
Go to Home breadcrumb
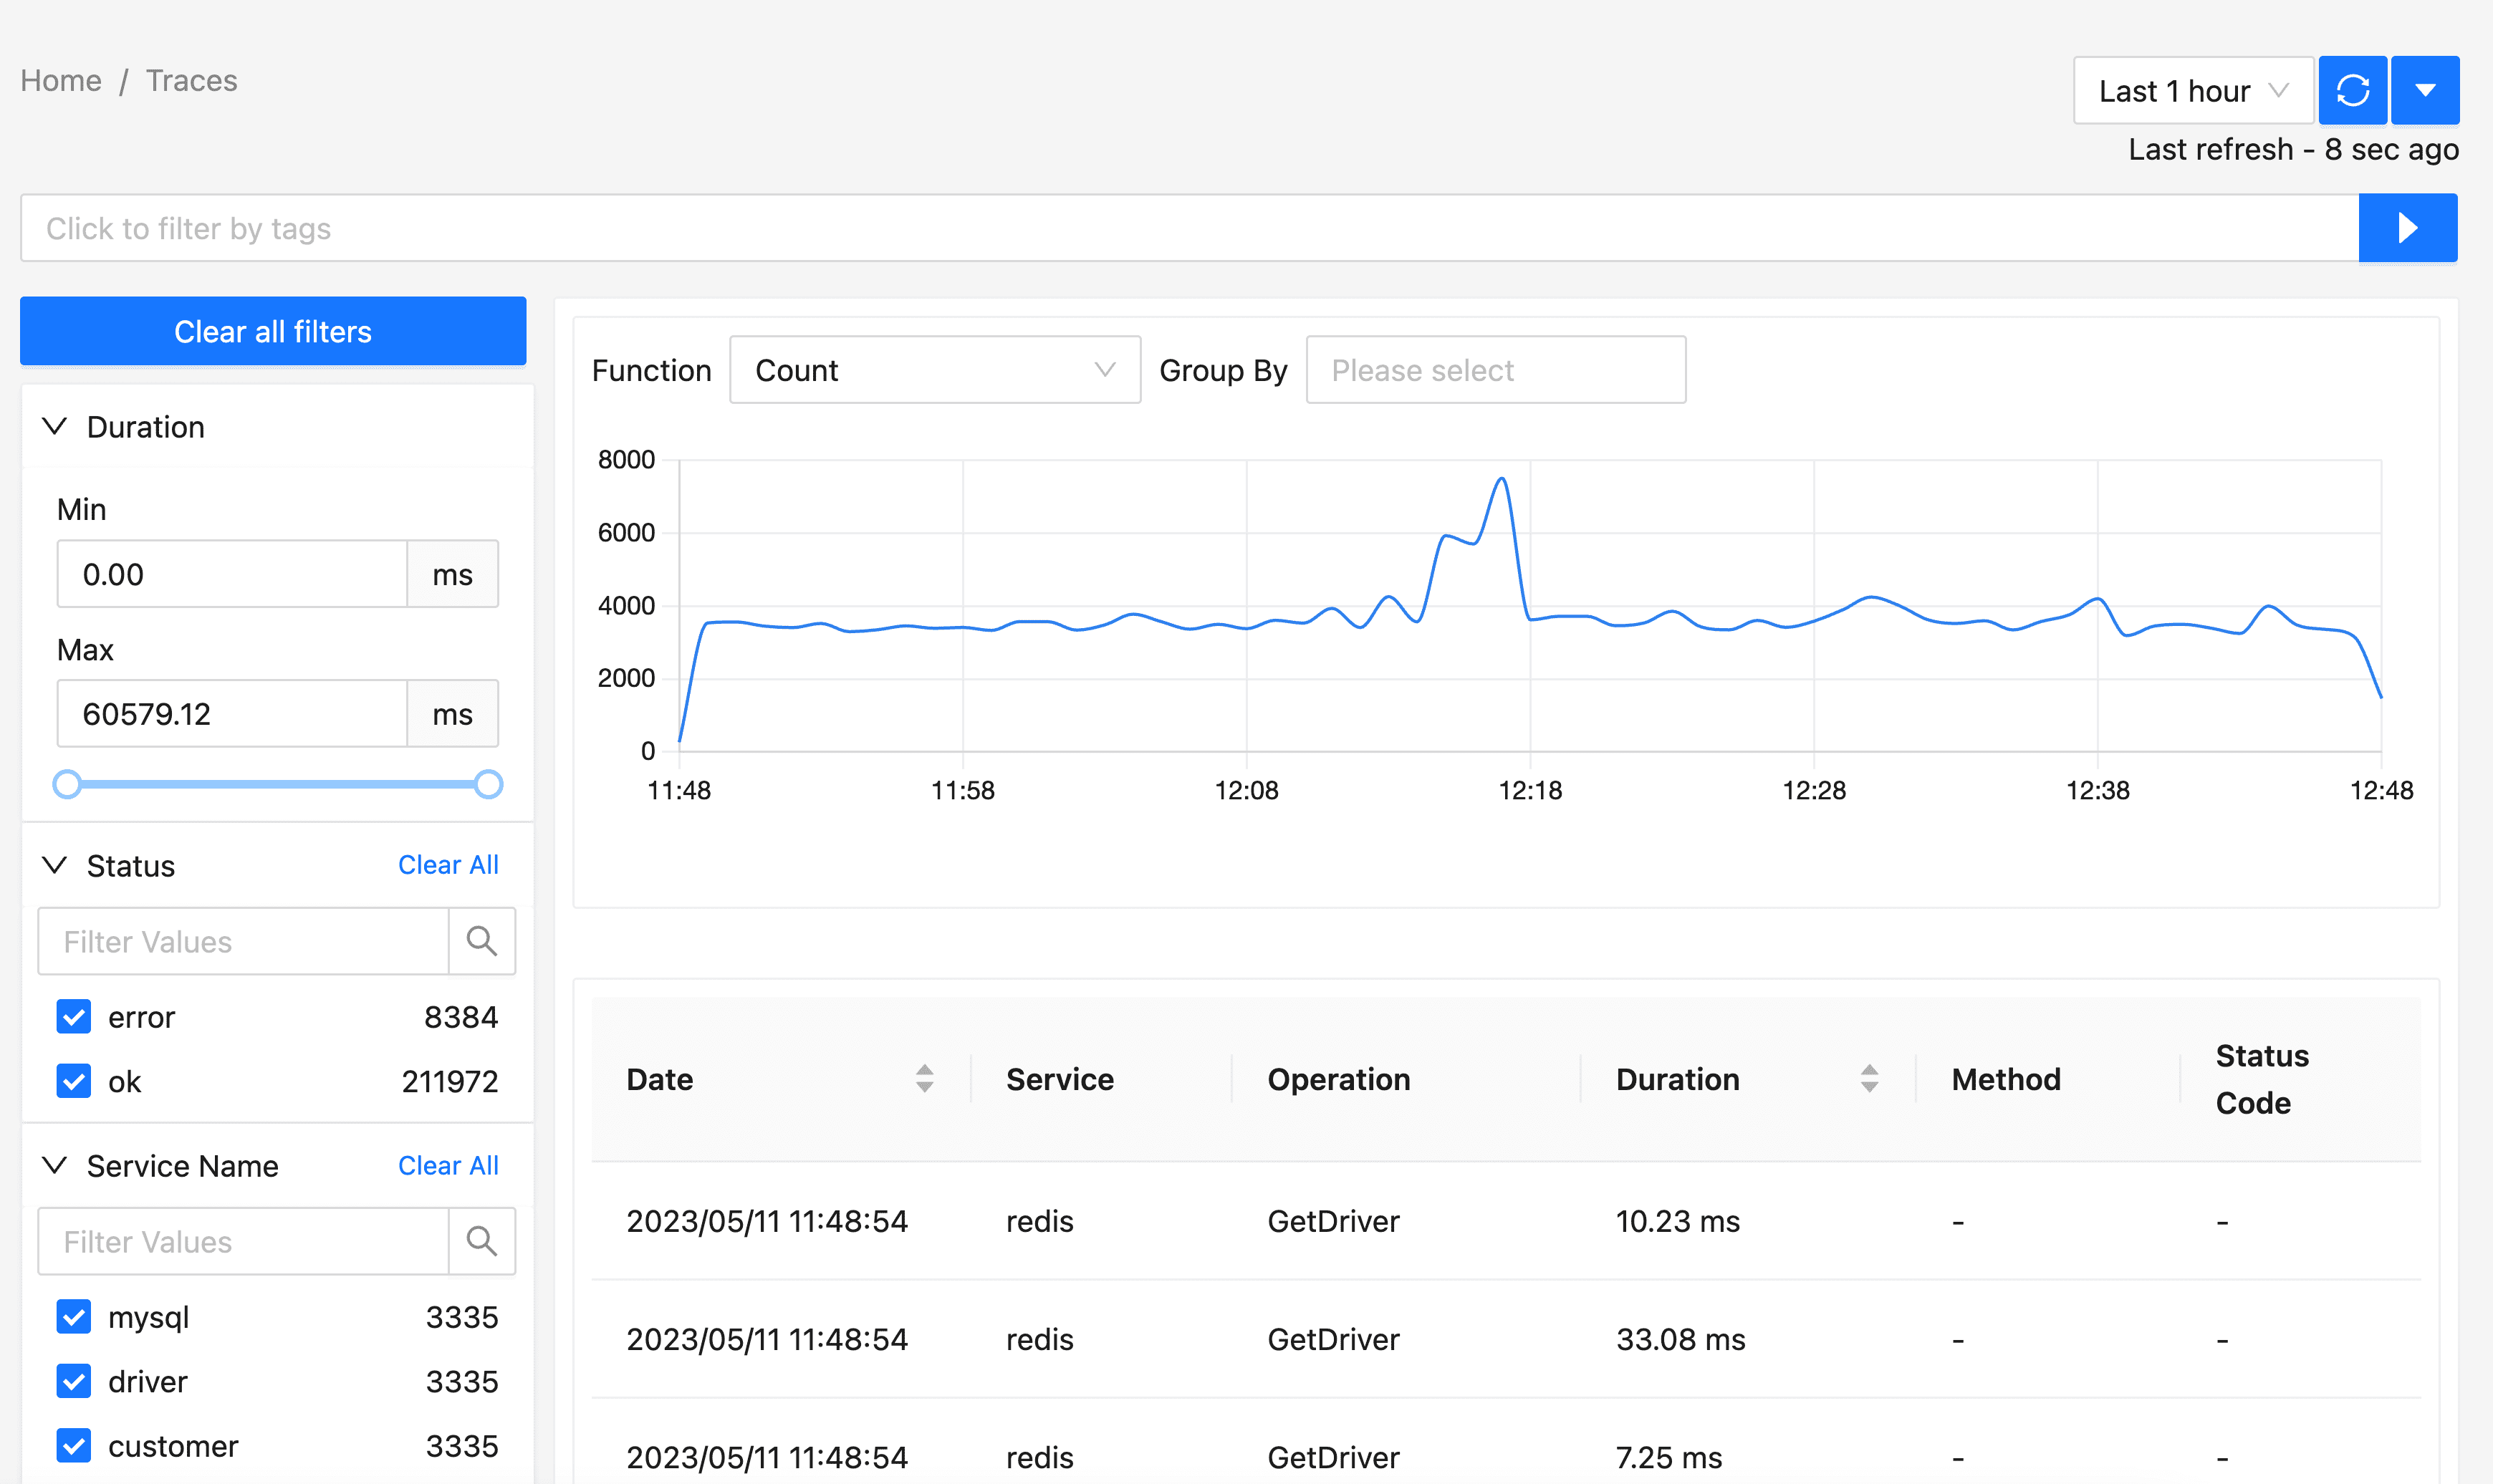point(61,80)
